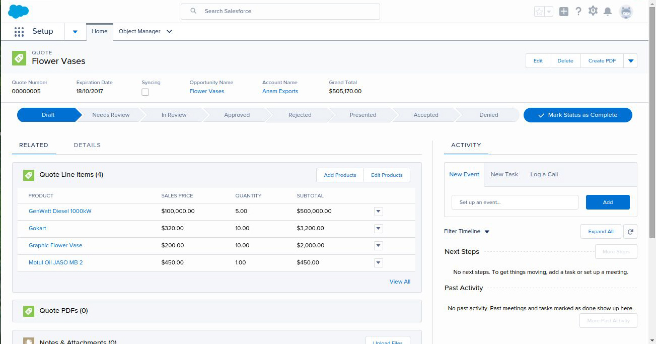Viewport: 656px width, 344px height.
Task: Click the Add event button
Action: (x=608, y=202)
